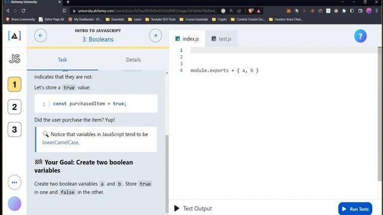This screenshot has width=383, height=215.
Task: Open the index.js file tab
Action: tap(187, 39)
